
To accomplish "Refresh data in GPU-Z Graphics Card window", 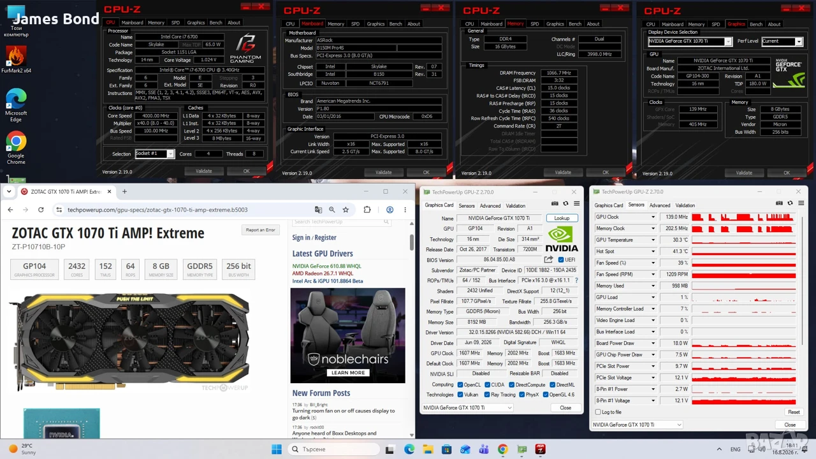I will coord(565,203).
